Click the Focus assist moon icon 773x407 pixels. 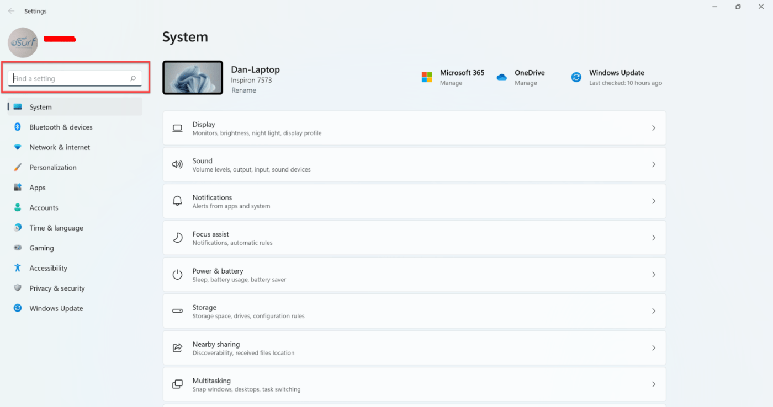177,238
